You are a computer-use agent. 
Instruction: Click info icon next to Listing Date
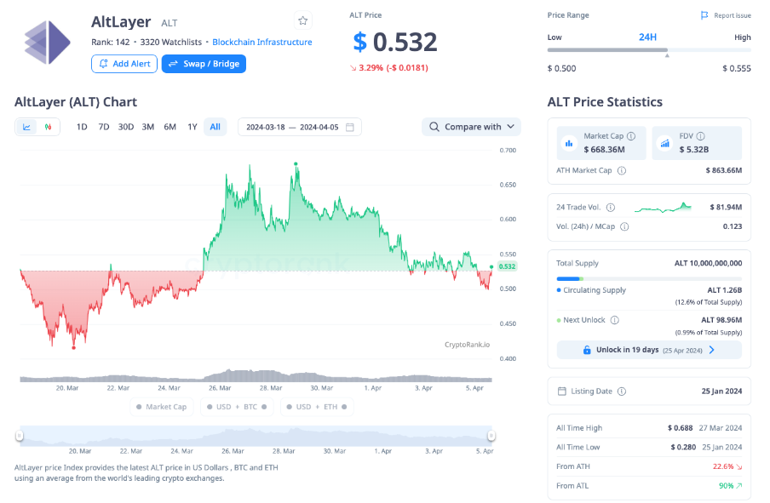point(622,392)
